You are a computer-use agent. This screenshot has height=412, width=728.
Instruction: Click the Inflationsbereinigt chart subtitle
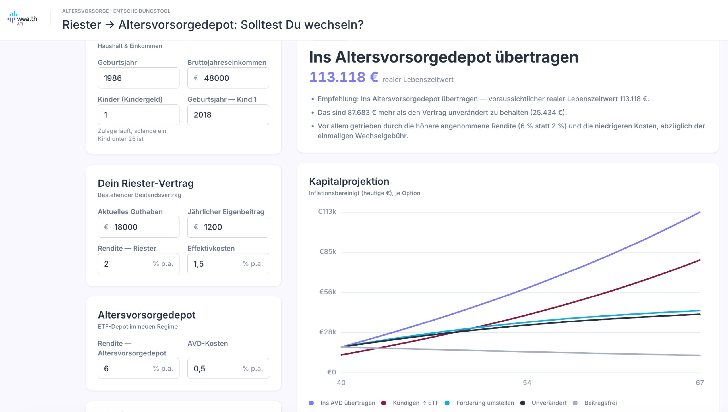pos(365,193)
